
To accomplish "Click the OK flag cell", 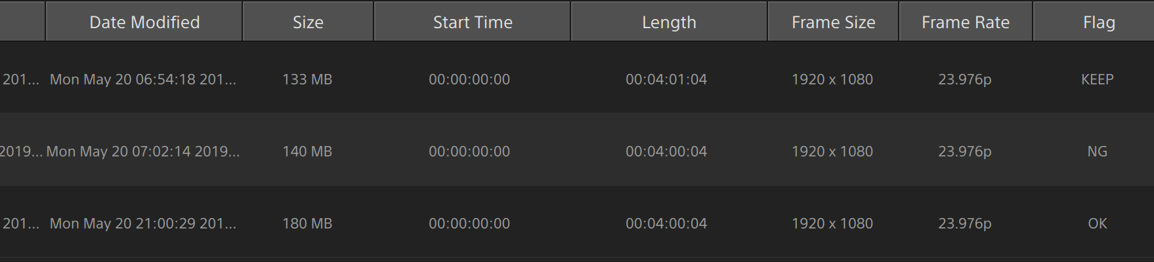I will [1097, 223].
